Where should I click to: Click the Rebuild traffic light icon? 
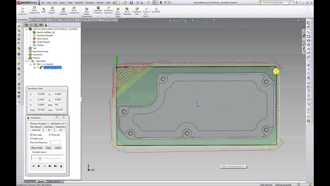pyautogui.click(x=161, y=3)
